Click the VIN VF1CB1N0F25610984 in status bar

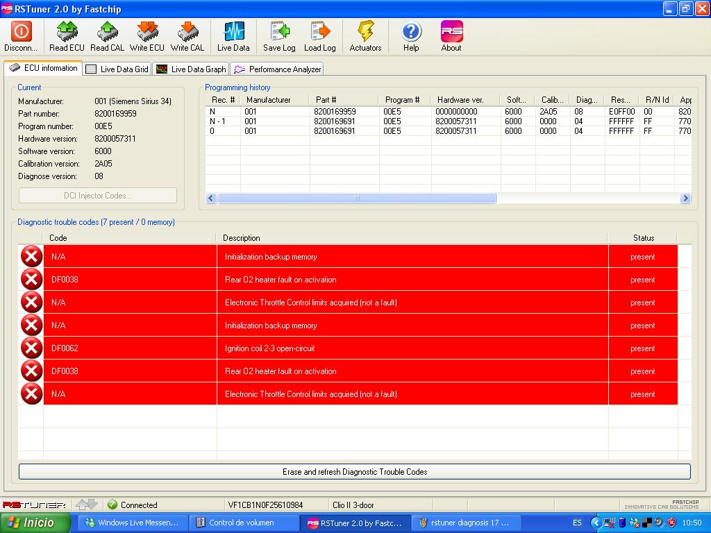[x=265, y=505]
